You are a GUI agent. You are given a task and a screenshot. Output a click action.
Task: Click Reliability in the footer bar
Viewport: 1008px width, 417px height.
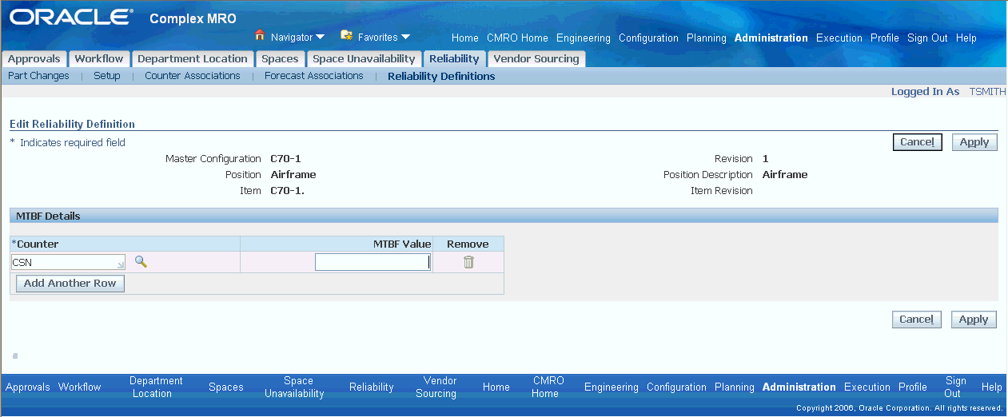(372, 387)
